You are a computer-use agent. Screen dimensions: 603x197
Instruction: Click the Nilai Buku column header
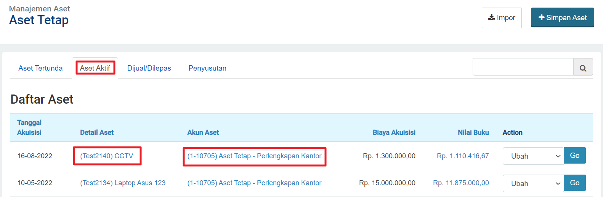click(x=473, y=132)
